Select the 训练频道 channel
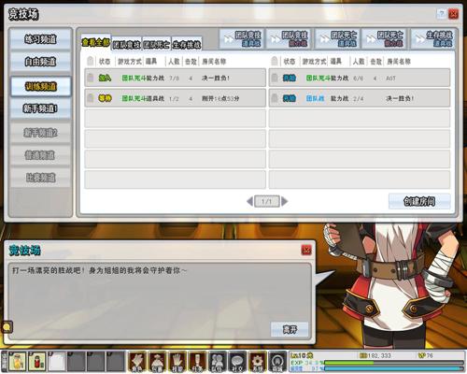Screen dimensions: 467x374 40,86
